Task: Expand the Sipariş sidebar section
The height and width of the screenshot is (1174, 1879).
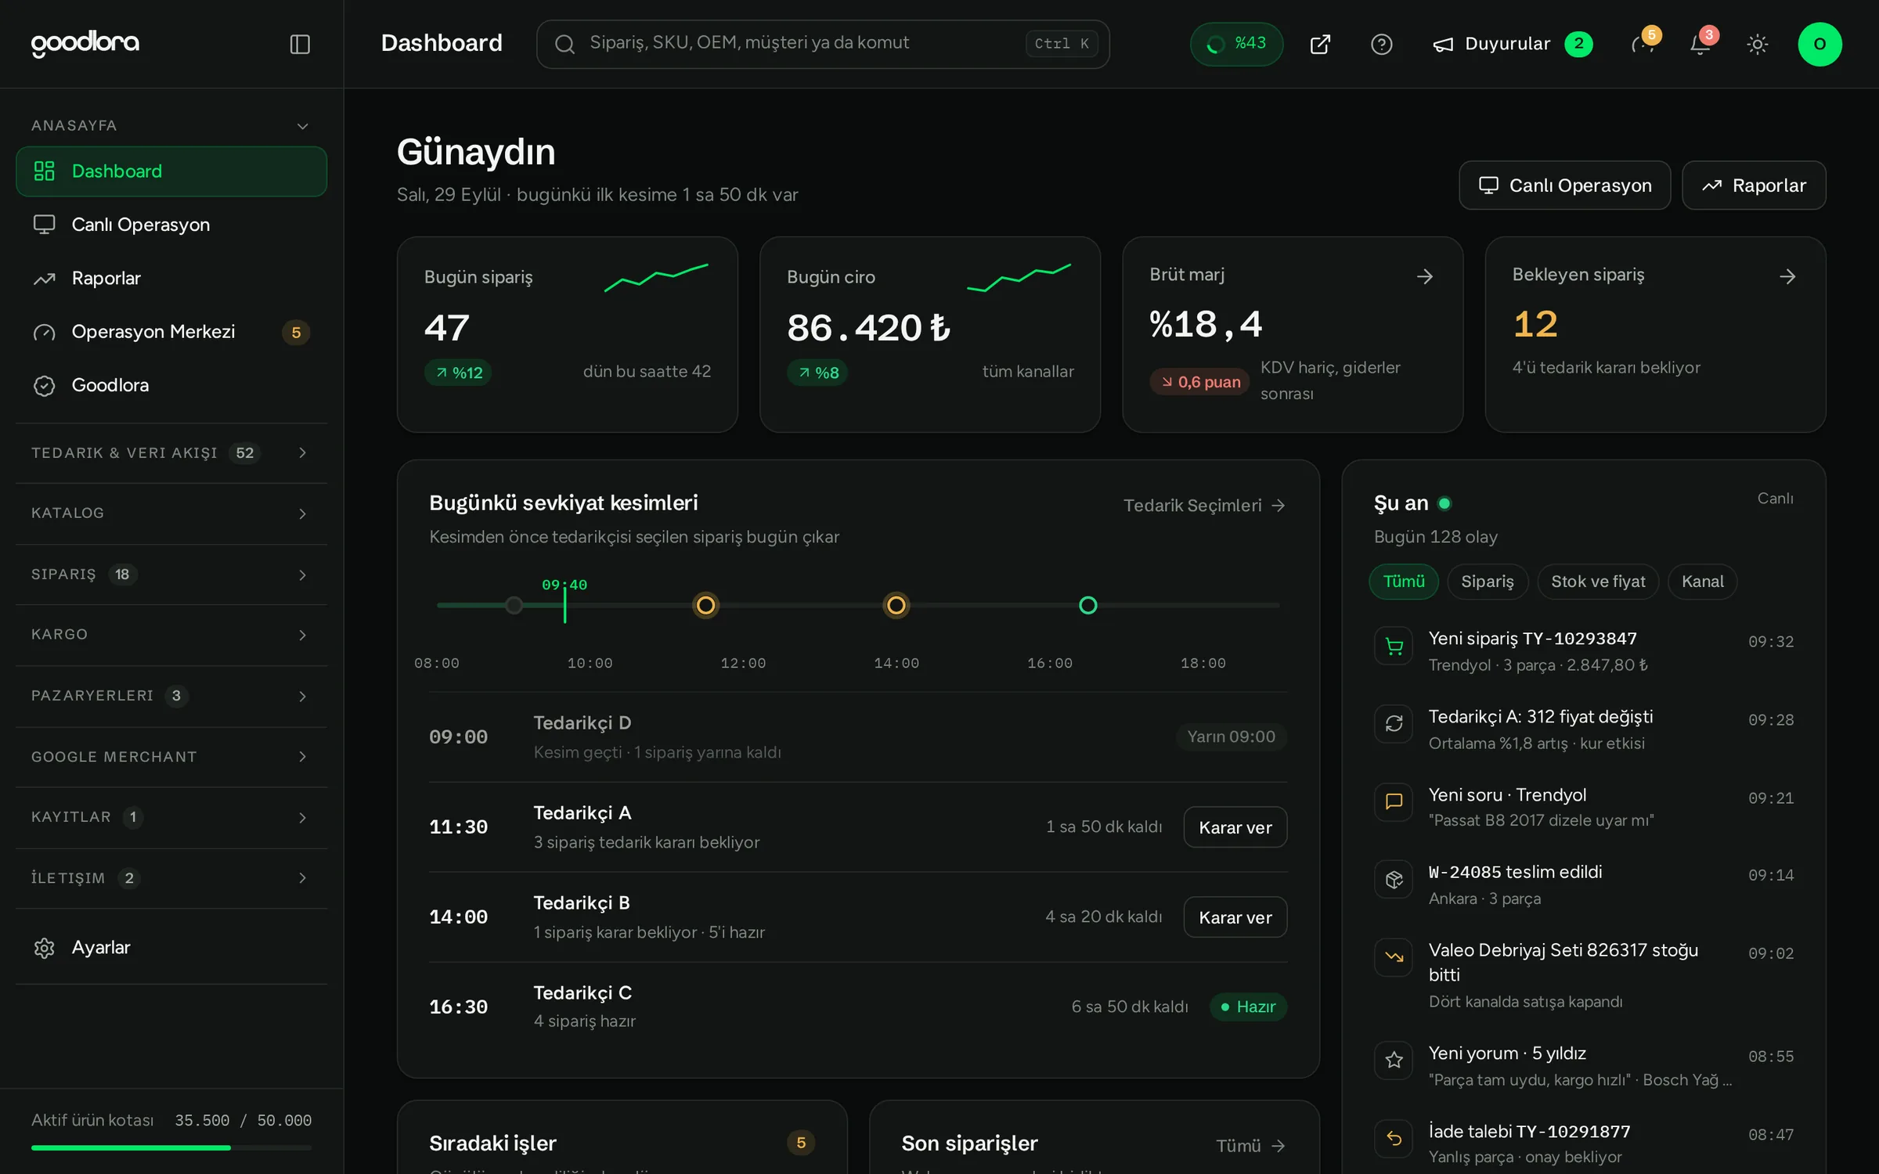Action: click(171, 574)
